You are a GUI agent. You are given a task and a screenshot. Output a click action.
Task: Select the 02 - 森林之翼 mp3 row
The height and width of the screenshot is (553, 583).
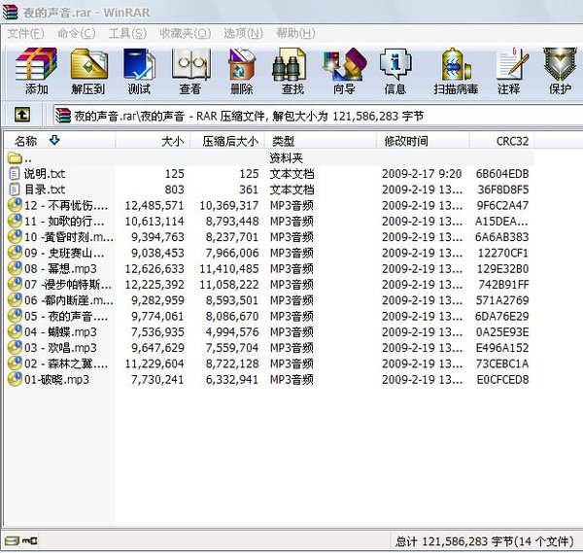tap(270, 363)
